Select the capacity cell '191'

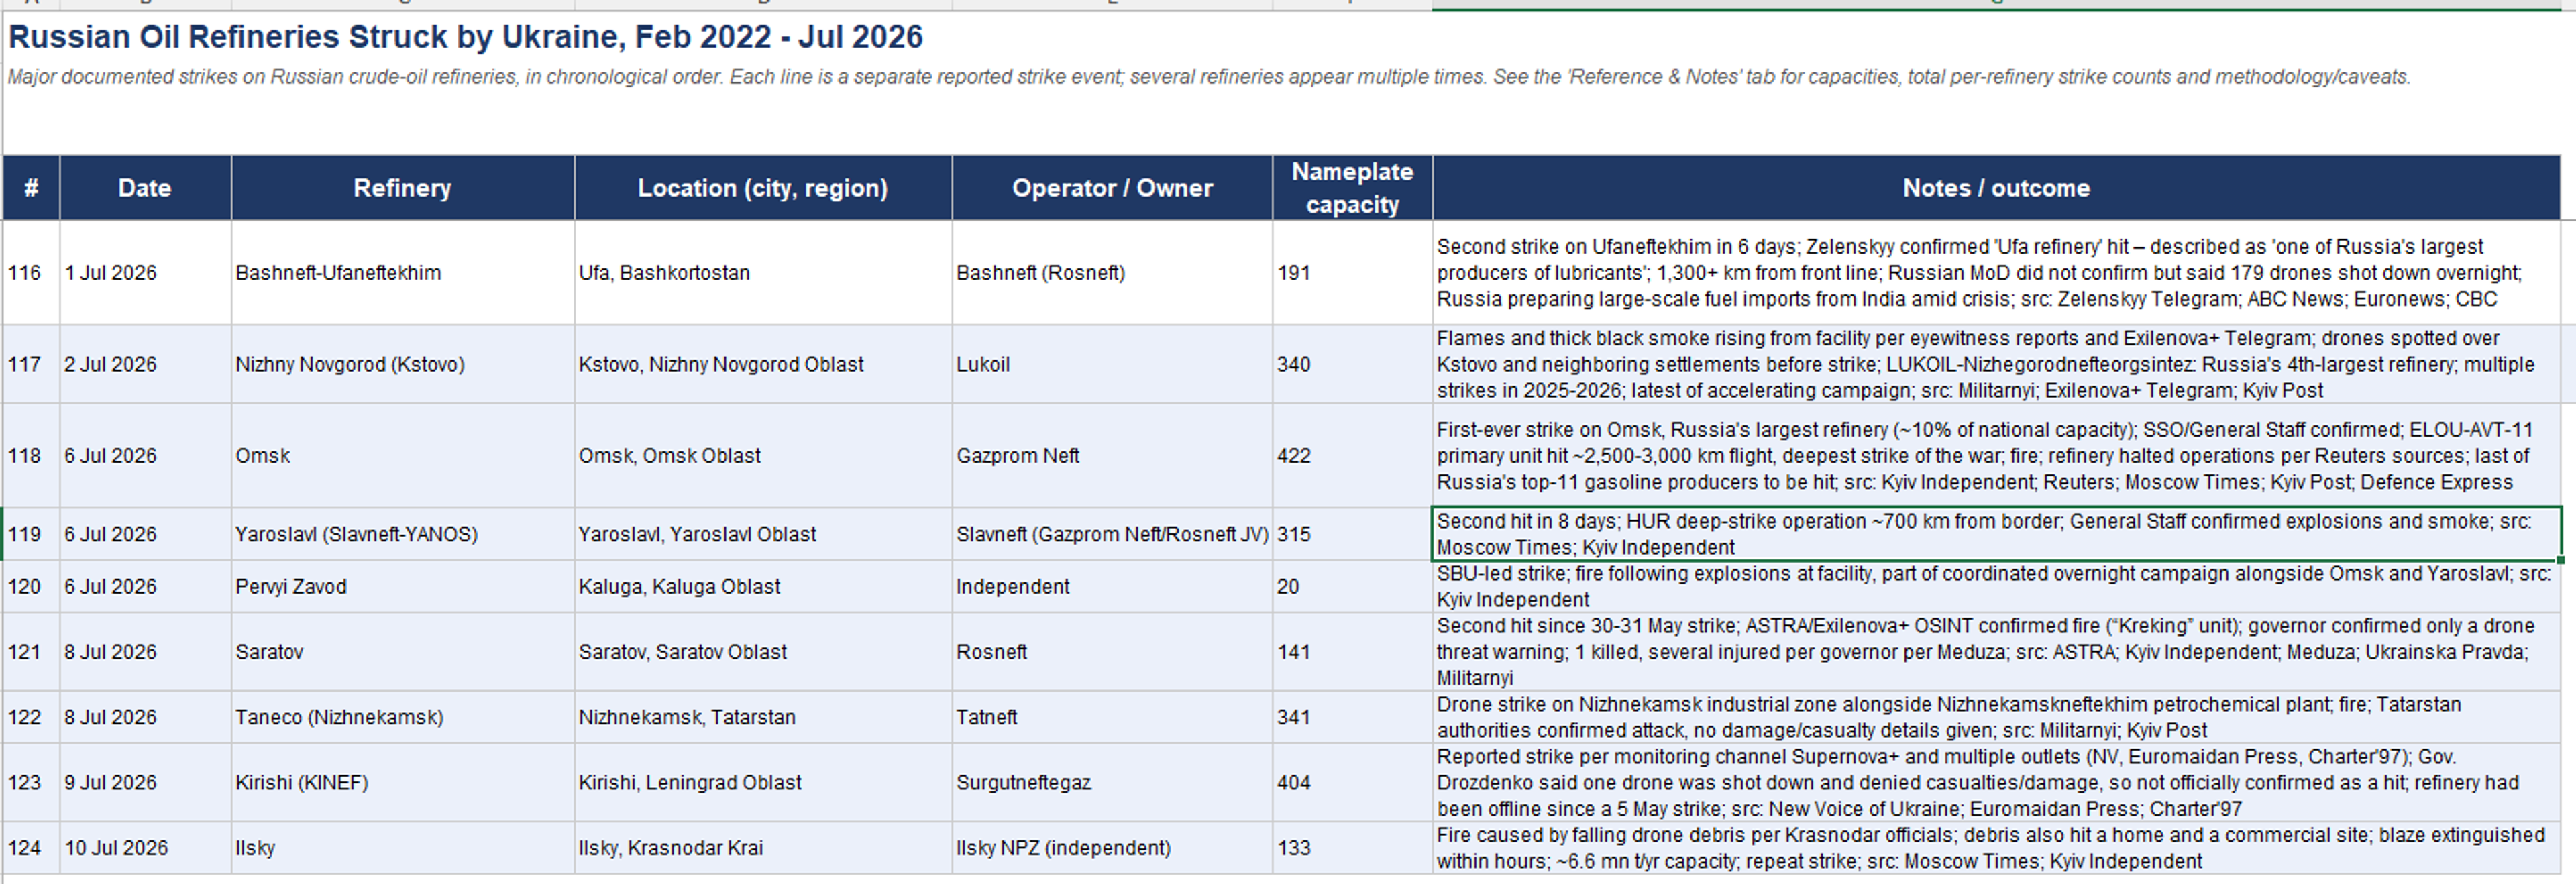point(1352,272)
